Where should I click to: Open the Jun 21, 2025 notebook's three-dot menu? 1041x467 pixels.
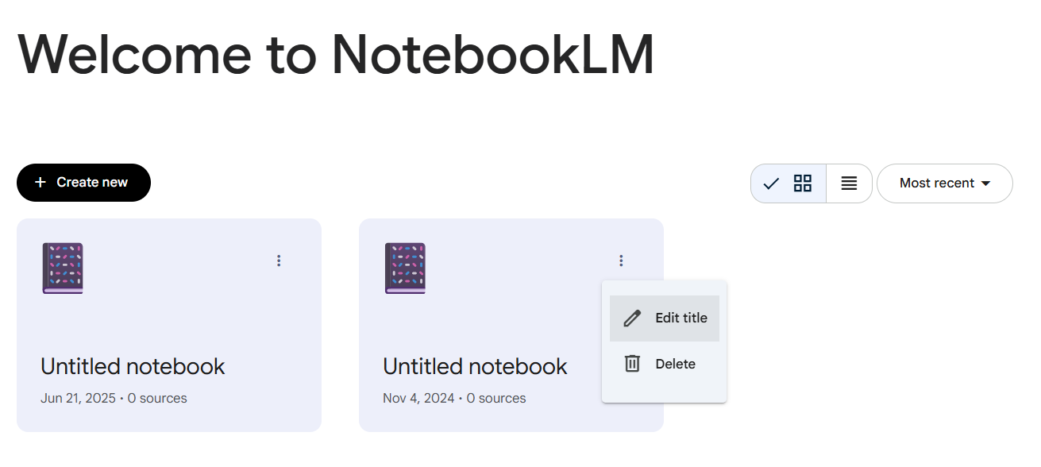[x=279, y=261]
